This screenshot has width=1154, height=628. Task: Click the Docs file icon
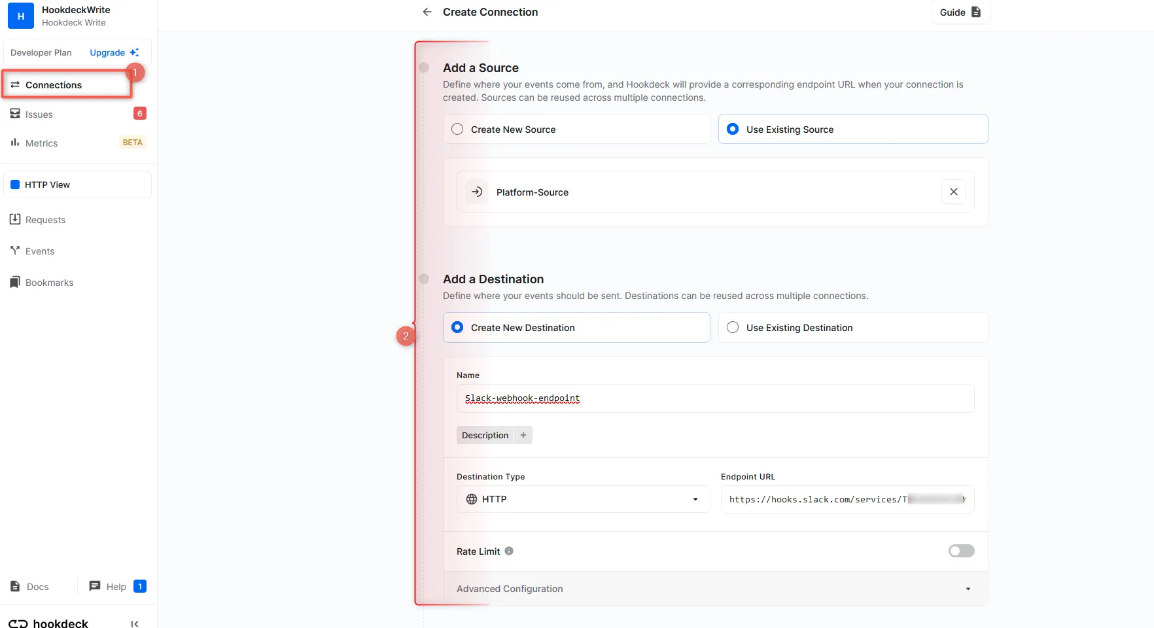point(15,586)
